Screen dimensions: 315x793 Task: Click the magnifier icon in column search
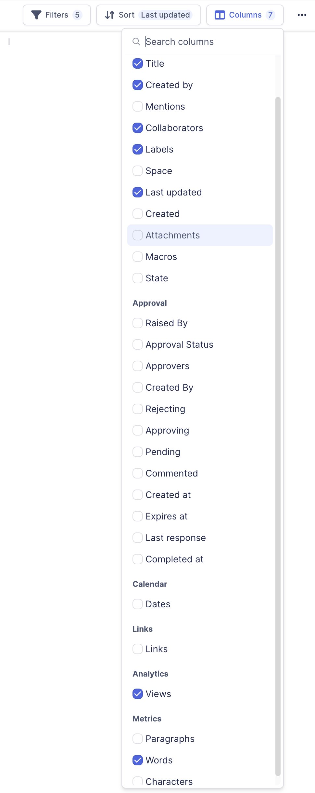(136, 42)
